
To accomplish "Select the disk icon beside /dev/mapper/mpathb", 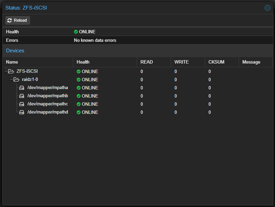I will (22, 96).
